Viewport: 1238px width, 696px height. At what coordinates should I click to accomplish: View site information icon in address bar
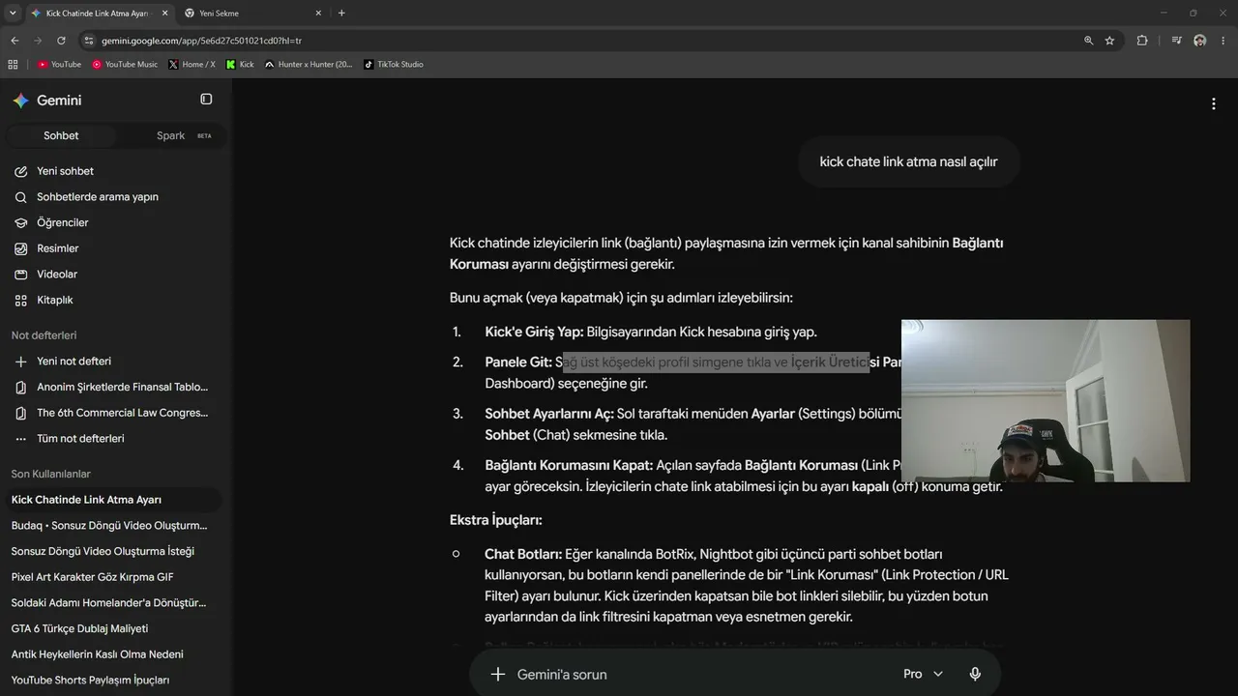[x=89, y=41]
